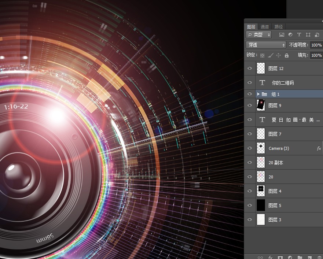Click the create new layer icon
Viewport: 323px width, 259px height.
point(309,257)
